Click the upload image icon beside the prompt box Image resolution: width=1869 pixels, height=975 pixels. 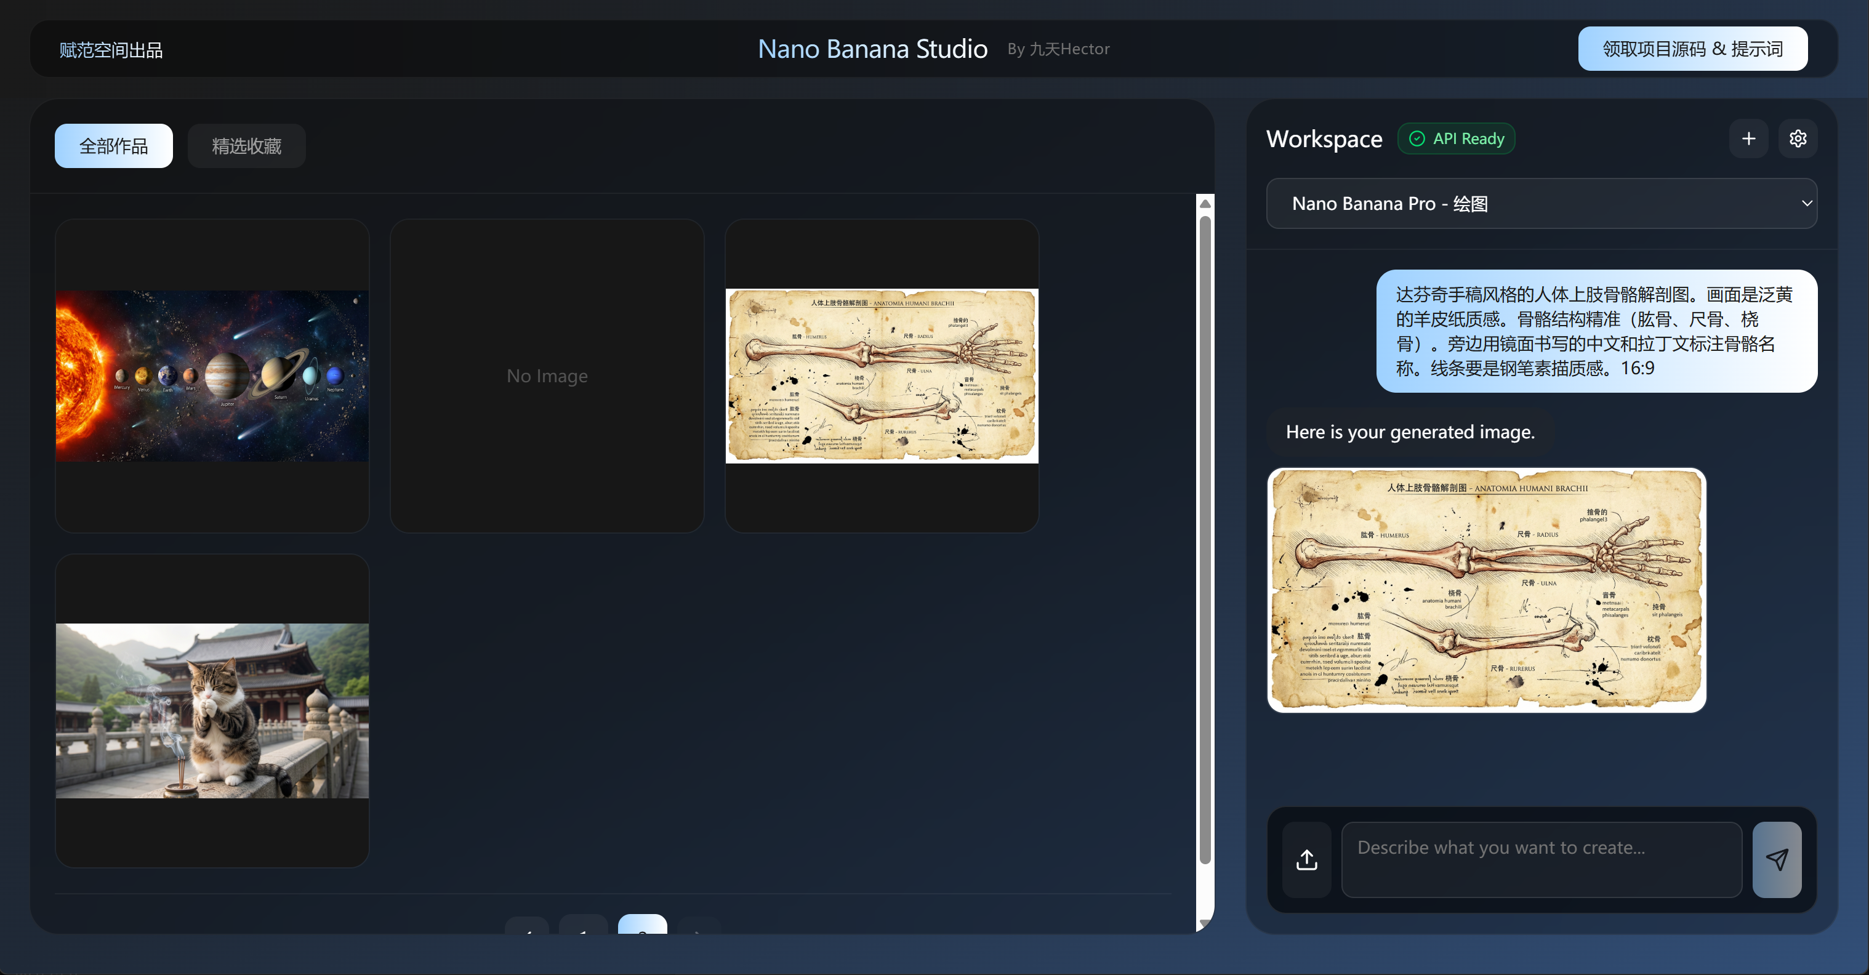1306,860
